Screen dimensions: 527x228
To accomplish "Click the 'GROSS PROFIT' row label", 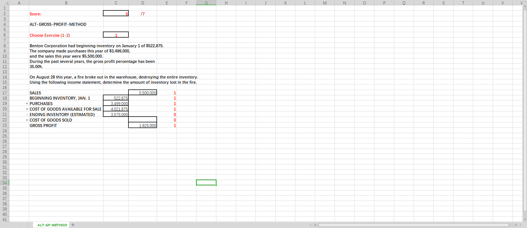I will (x=43, y=125).
